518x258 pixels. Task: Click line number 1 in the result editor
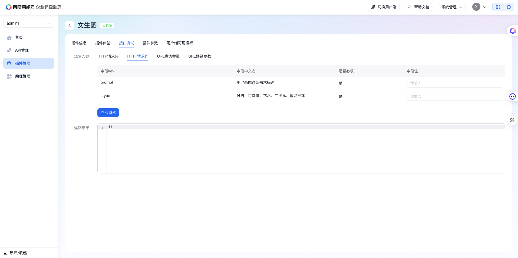point(102,128)
